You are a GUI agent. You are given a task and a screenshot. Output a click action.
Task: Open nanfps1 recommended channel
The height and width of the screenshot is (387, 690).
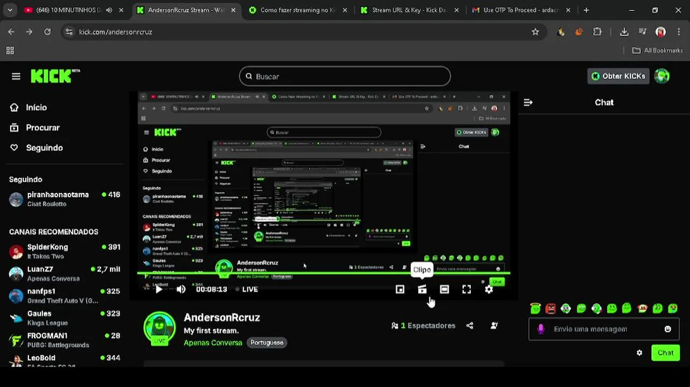[64, 296]
